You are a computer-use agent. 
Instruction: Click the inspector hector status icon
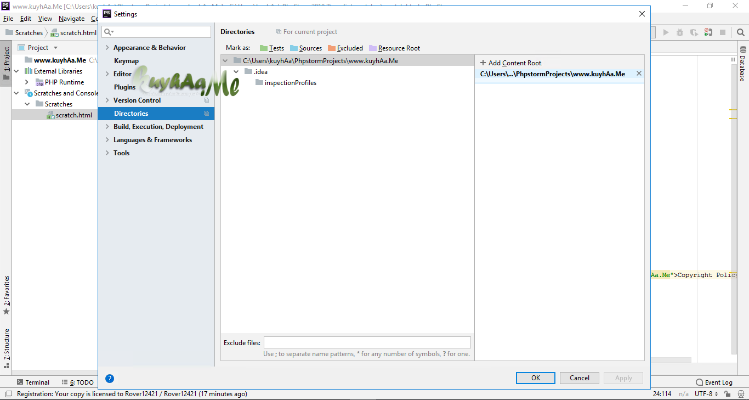point(740,394)
